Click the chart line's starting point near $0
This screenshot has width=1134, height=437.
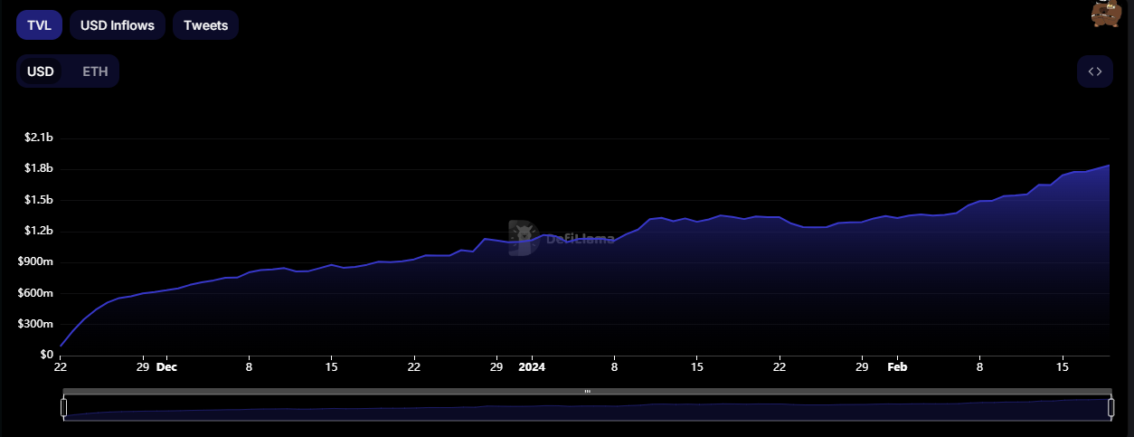pyautogui.click(x=61, y=346)
